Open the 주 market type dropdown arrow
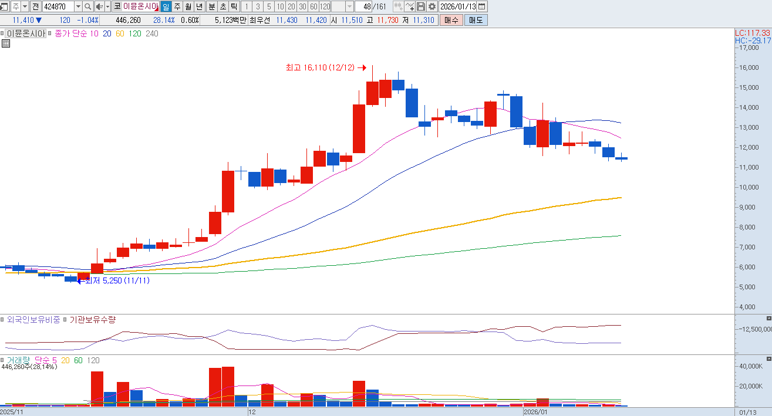Viewport: 772px width, 416px height. pyautogui.click(x=25, y=6)
